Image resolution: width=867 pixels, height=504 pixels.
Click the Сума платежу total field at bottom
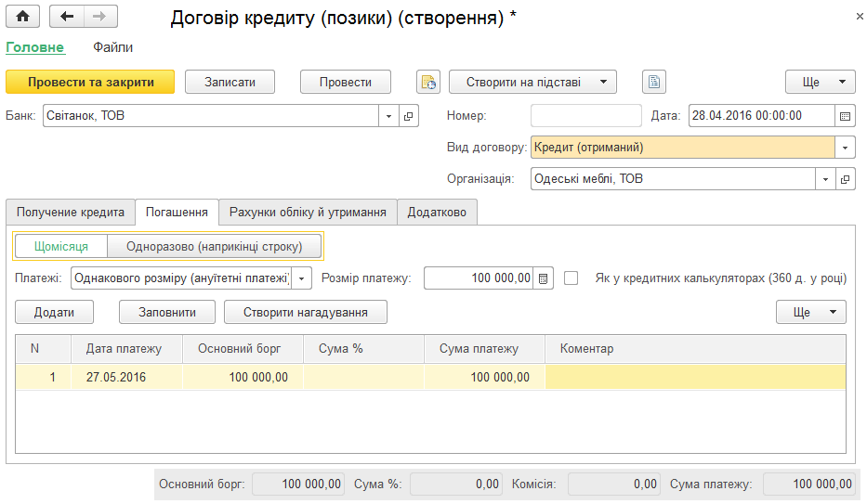pos(809,485)
